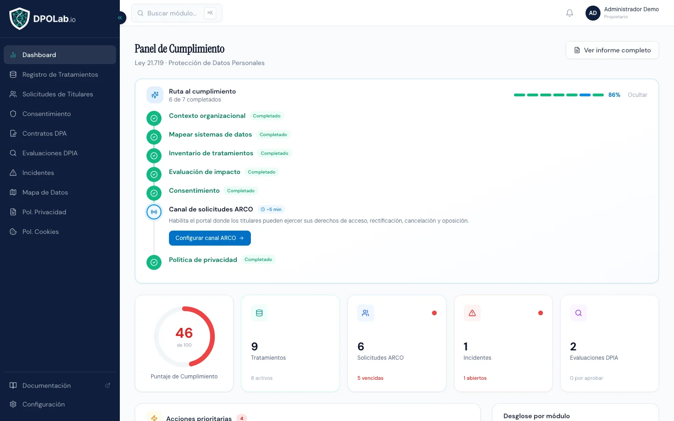Open the Administrador Demo account menu
Viewport: 674px width, 421px height.
(x=622, y=13)
